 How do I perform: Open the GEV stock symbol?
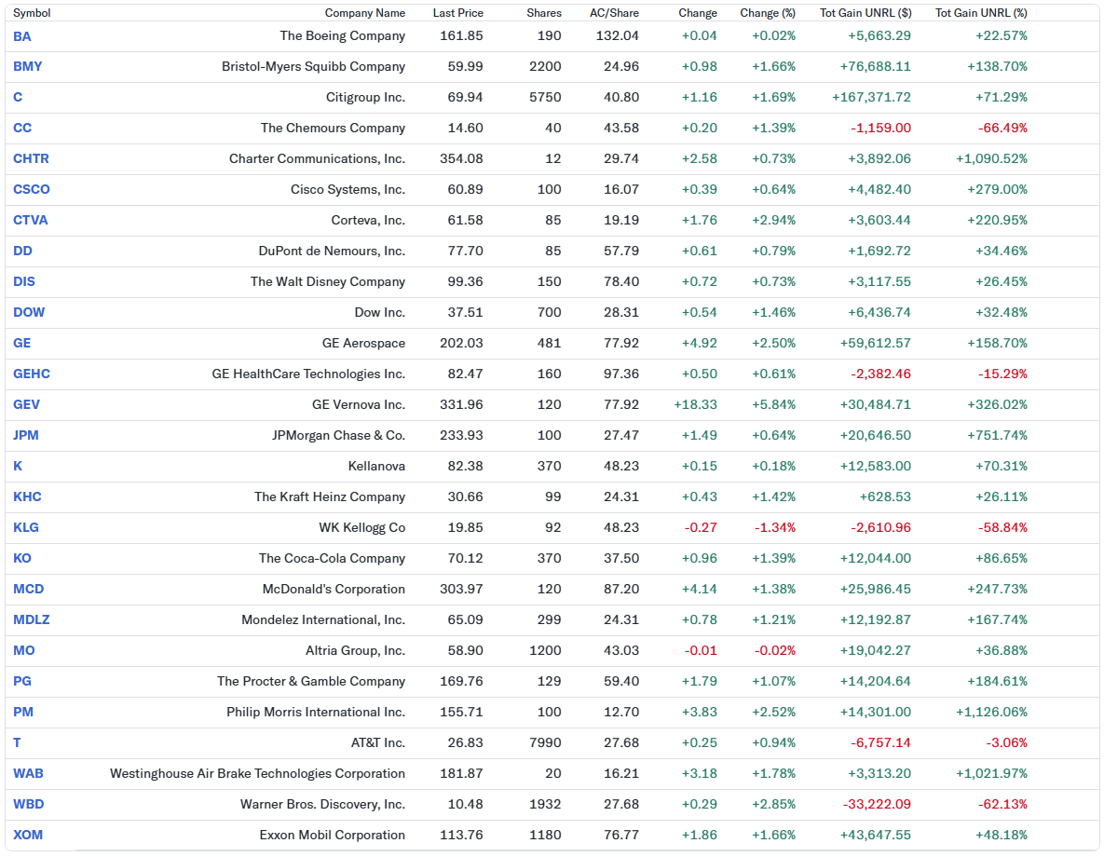tap(26, 404)
